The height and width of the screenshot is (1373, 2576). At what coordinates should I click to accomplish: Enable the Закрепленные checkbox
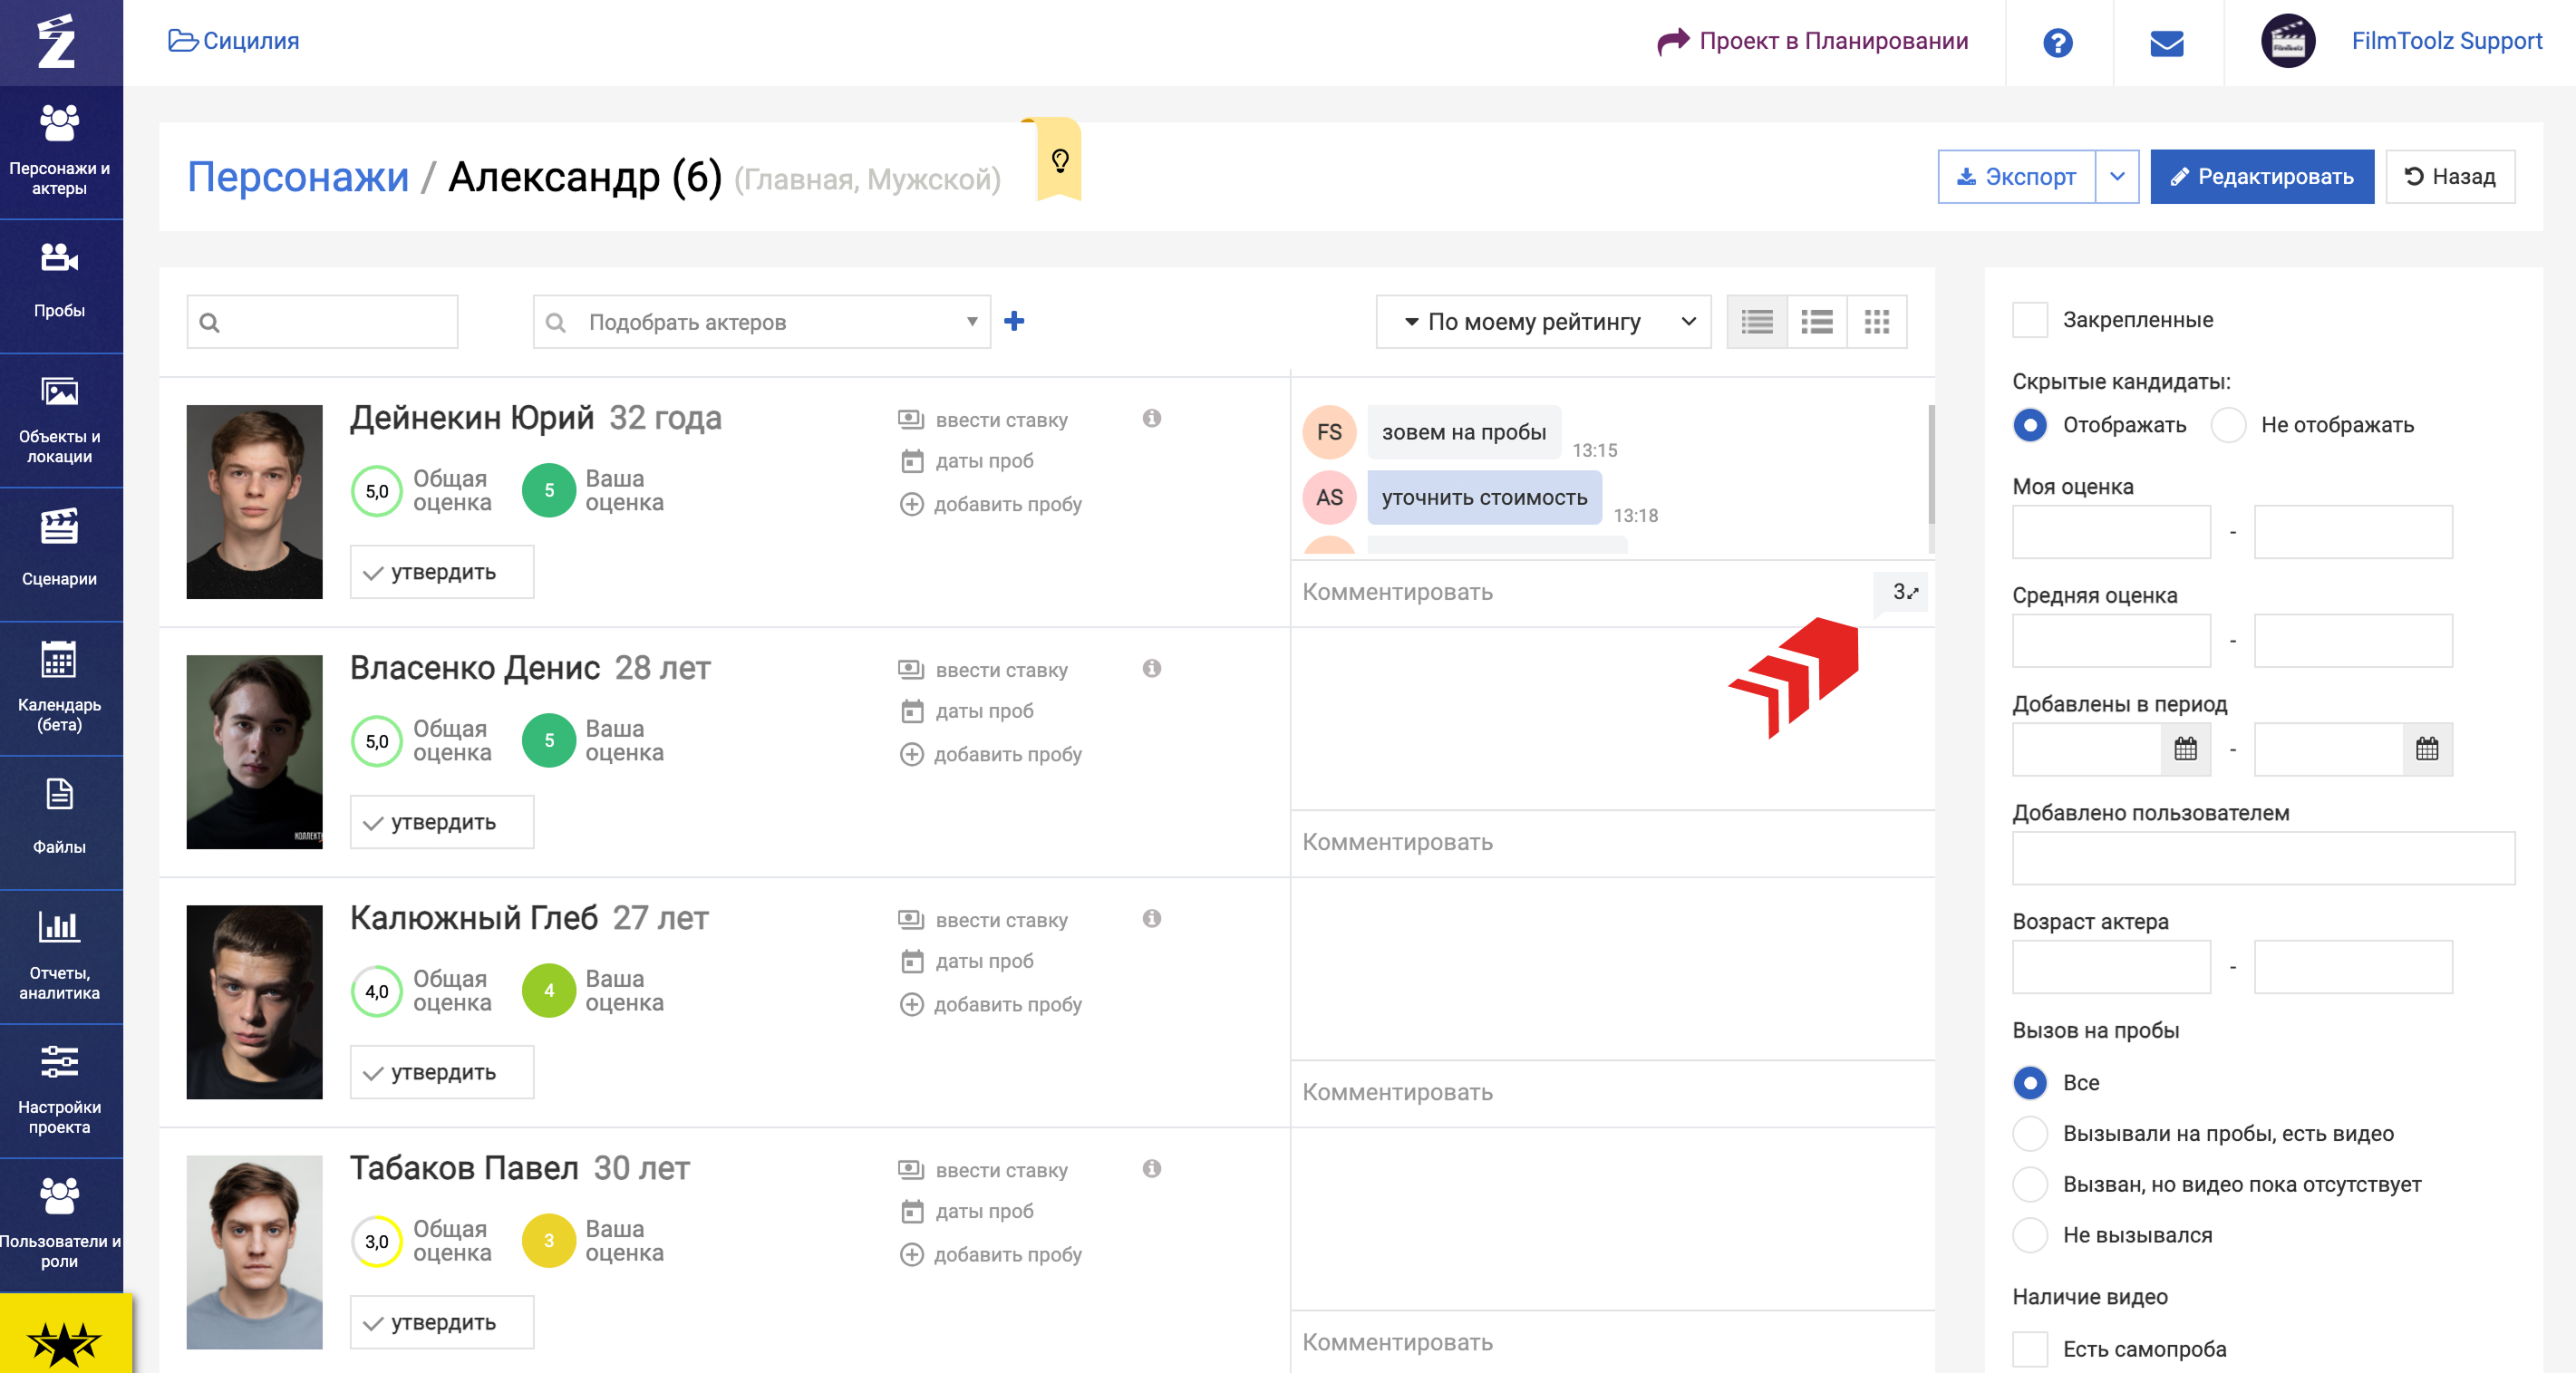click(2029, 320)
